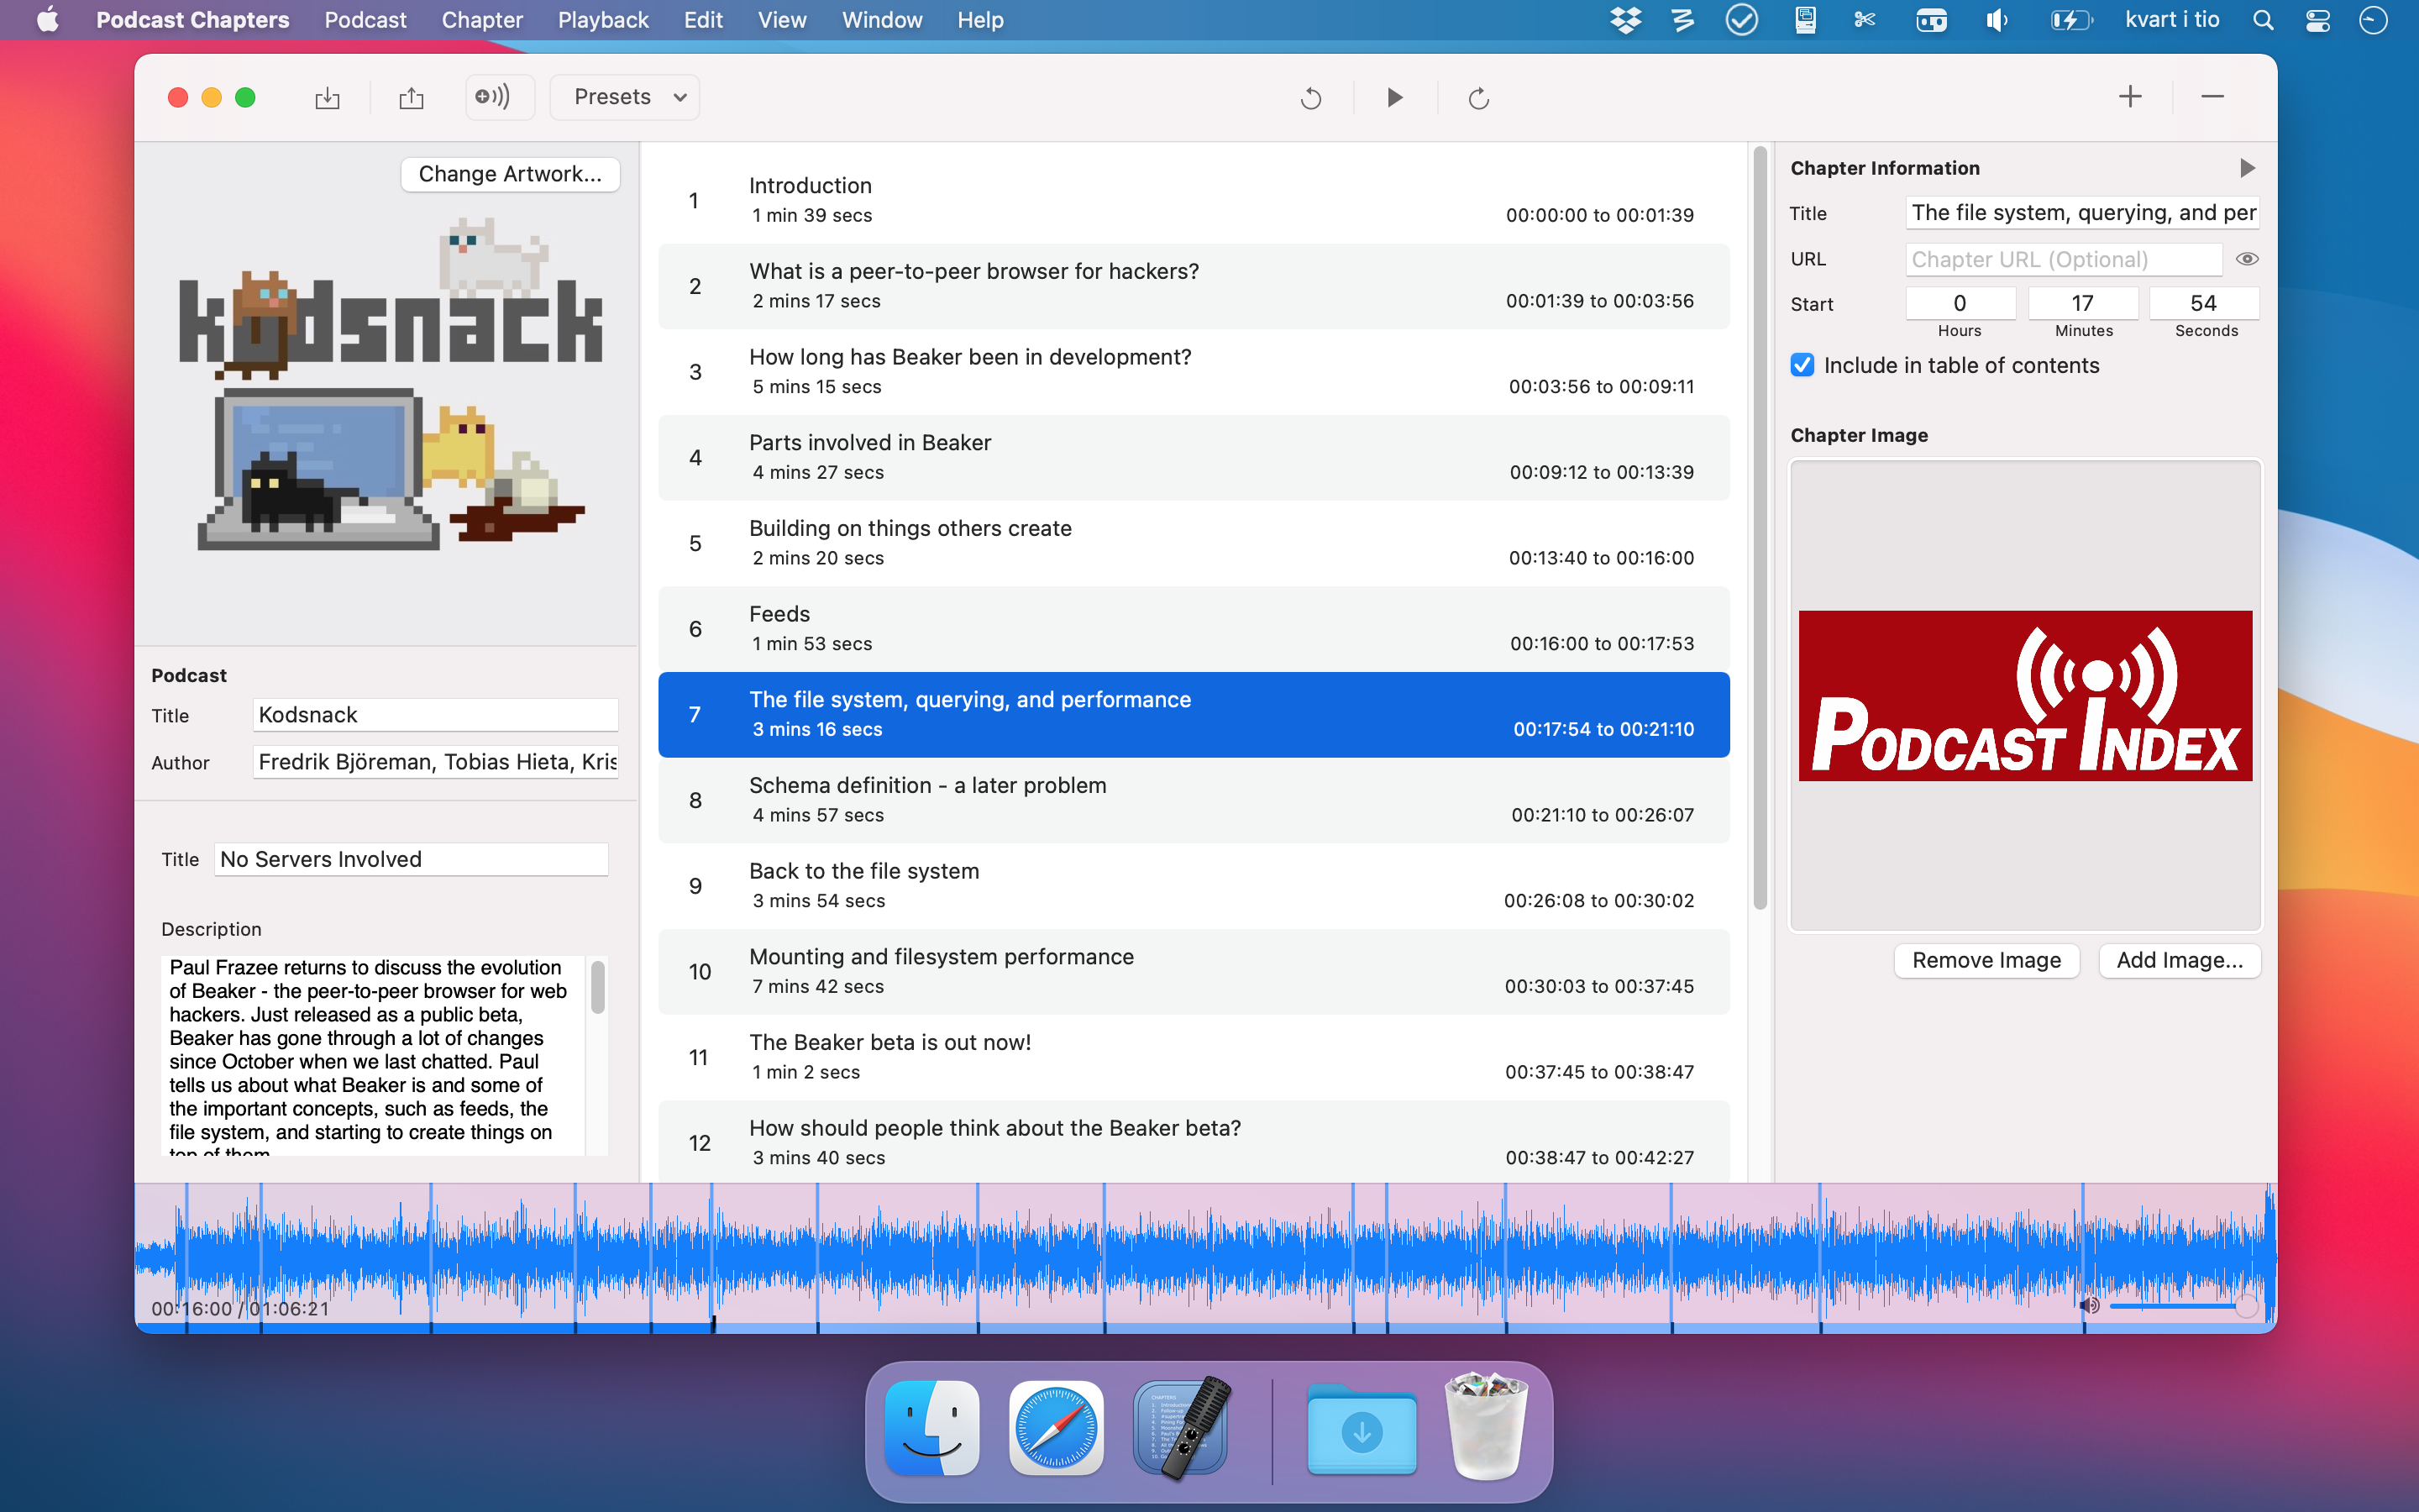Click the Podcast Index chapter image
The height and width of the screenshot is (1512, 2419).
pos(2023,693)
